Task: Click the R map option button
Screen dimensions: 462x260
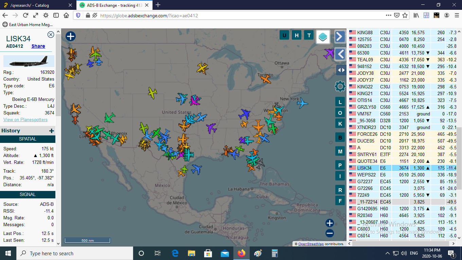Action: tap(340, 190)
